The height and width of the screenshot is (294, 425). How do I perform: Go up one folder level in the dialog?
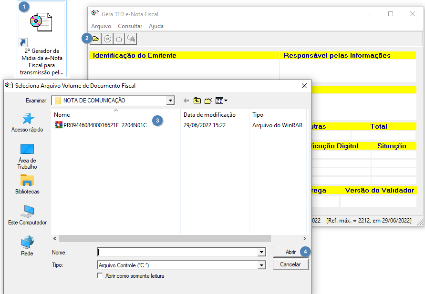pos(197,101)
